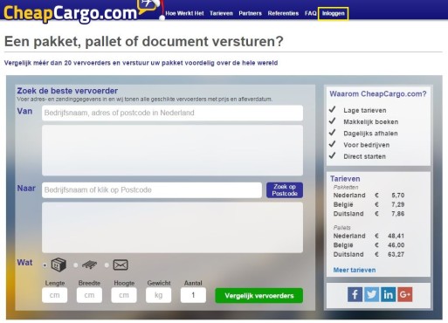Click the pallet icon
Image resolution: width=448 pixels, height=323 pixels.
click(90, 265)
